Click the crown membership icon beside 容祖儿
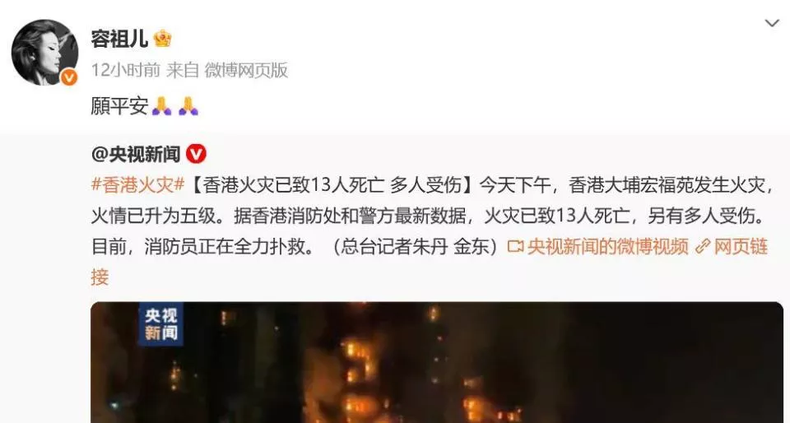Viewport: 790px width, 423px height. (x=162, y=39)
